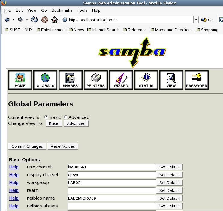The width and height of the screenshot is (223, 211).
Task: Select the Advanced view radio button
Action: click(x=65, y=117)
